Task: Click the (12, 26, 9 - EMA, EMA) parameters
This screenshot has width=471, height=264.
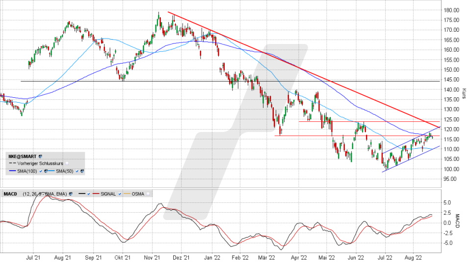Action: (x=45, y=194)
